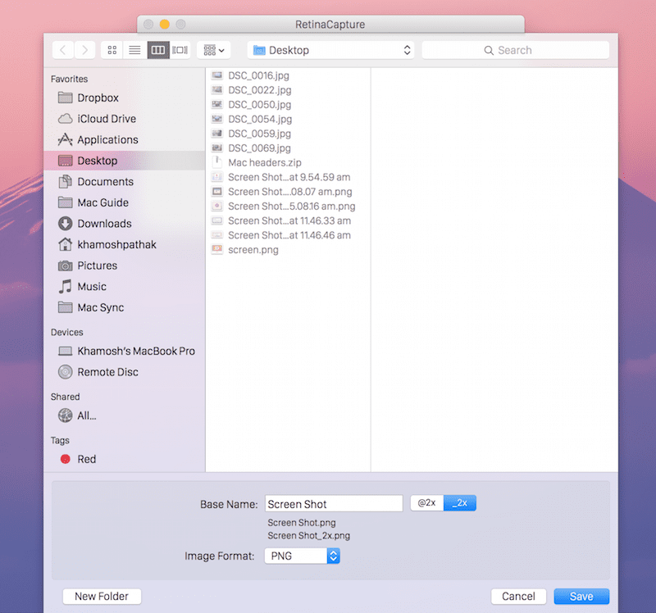Click the home icon beside khamoshpathak

[x=65, y=244]
